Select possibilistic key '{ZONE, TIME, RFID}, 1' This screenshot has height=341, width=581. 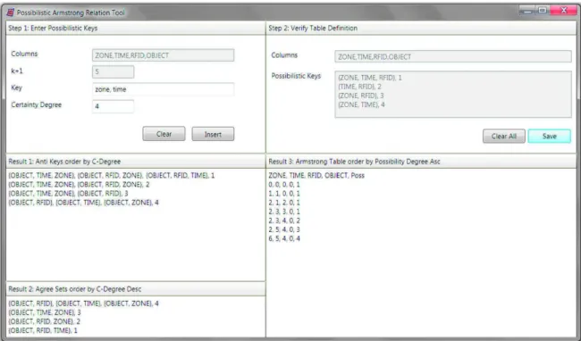click(370, 78)
